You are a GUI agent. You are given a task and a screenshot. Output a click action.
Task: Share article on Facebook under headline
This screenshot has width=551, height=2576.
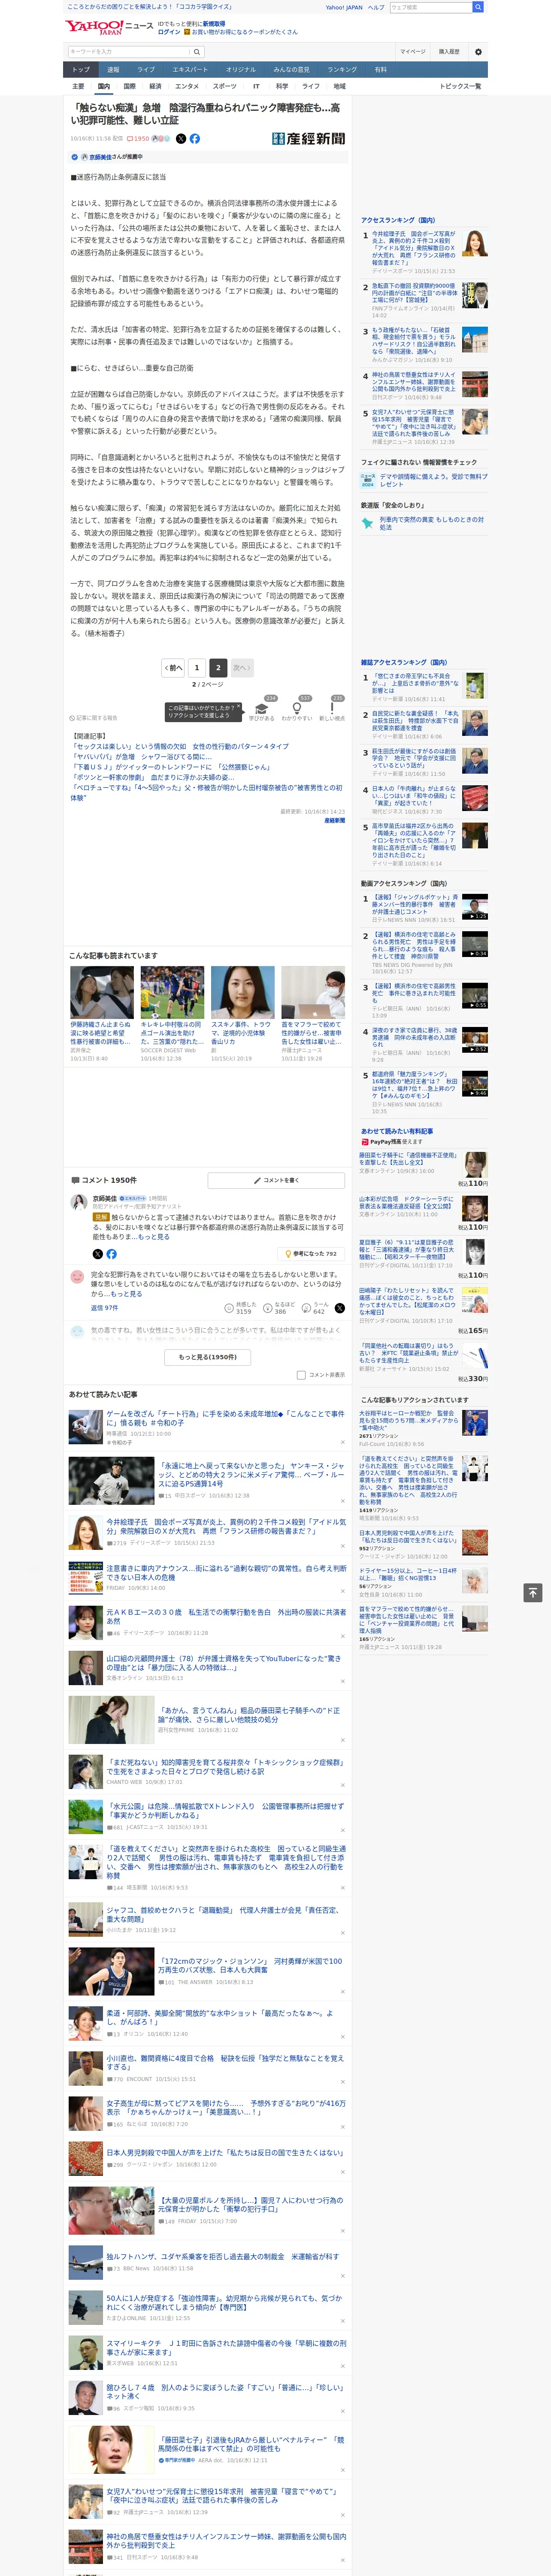(195, 139)
